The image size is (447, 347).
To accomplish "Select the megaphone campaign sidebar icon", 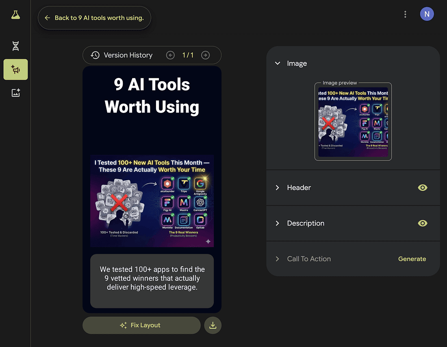I will [x=15, y=69].
